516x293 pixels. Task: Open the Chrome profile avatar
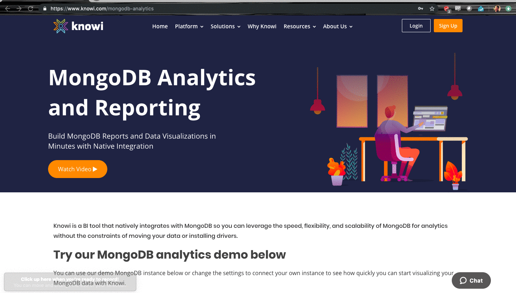tap(497, 9)
